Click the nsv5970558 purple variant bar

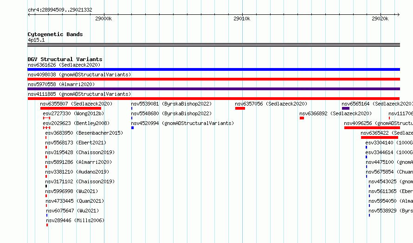pos(213,89)
